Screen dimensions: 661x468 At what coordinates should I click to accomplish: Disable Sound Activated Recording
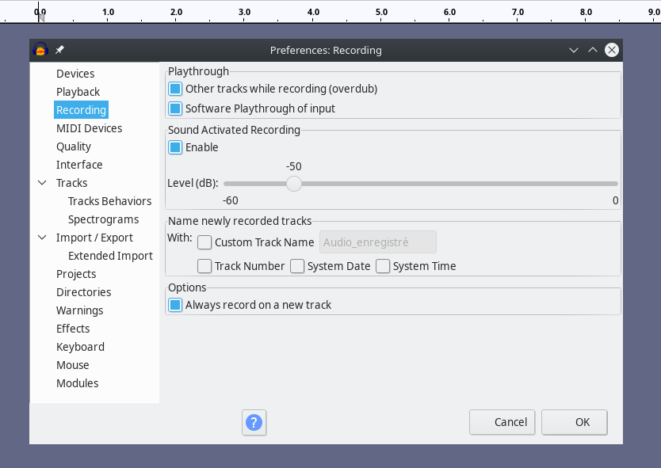[174, 147]
